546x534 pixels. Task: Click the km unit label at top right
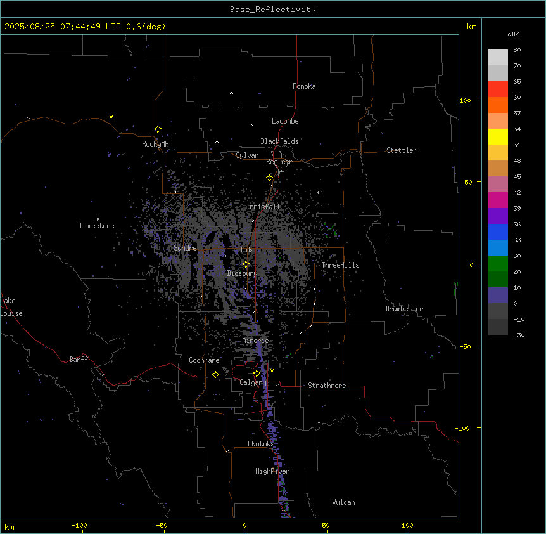click(x=472, y=27)
